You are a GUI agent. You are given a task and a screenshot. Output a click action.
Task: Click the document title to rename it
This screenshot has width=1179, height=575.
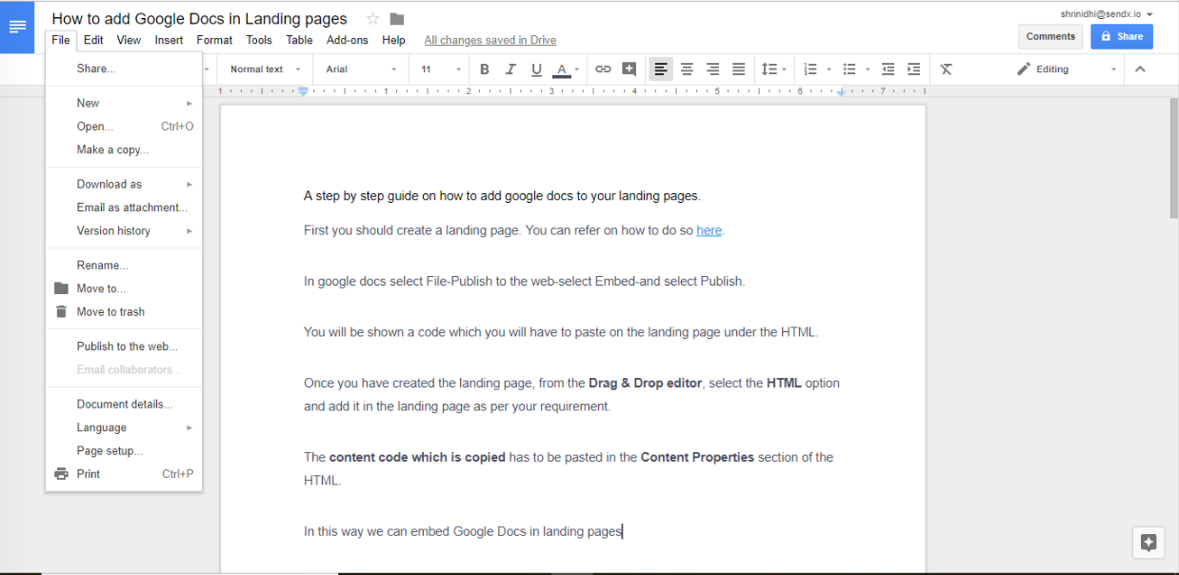click(x=200, y=19)
